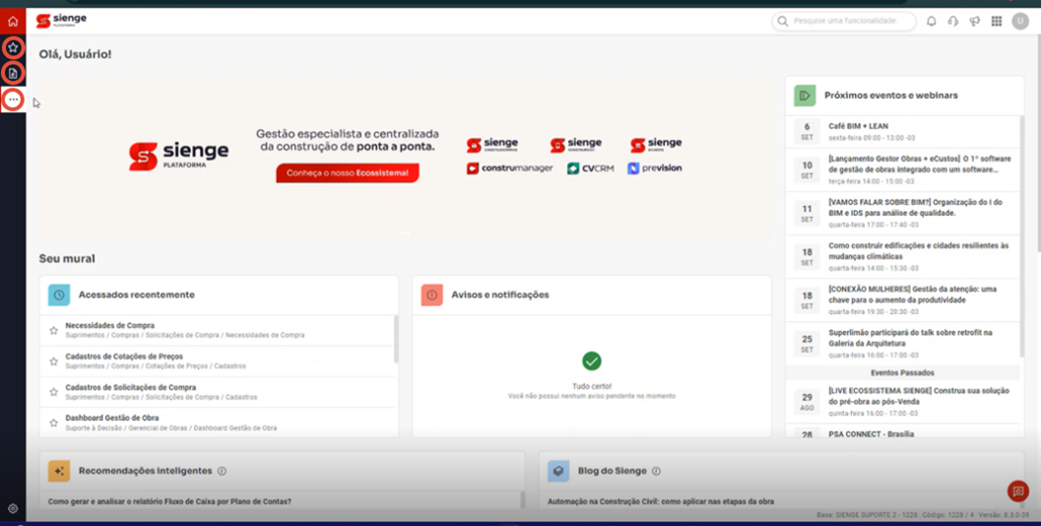1041x526 pixels.
Task: Open the support headset icon
Action: click(x=952, y=22)
